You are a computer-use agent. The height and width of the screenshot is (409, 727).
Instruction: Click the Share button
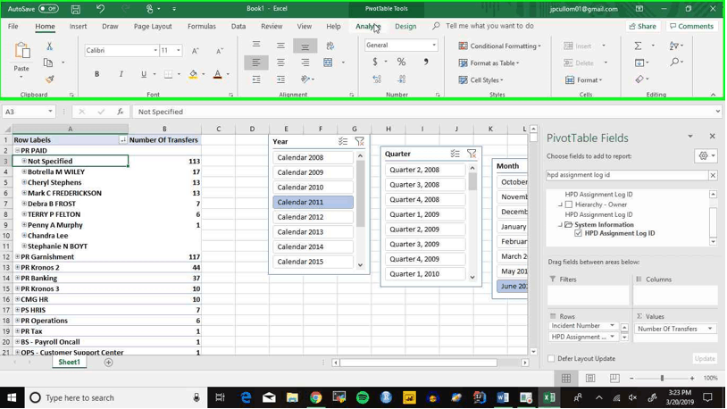point(643,27)
